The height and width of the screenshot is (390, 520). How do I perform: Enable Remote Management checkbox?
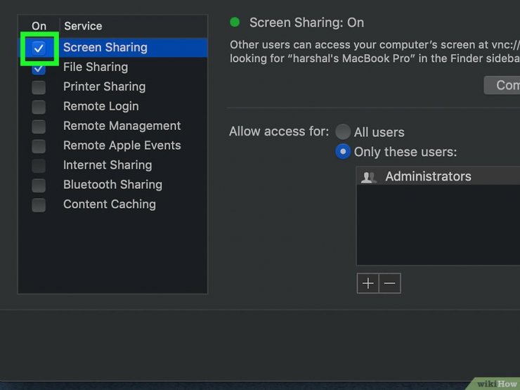click(39, 126)
